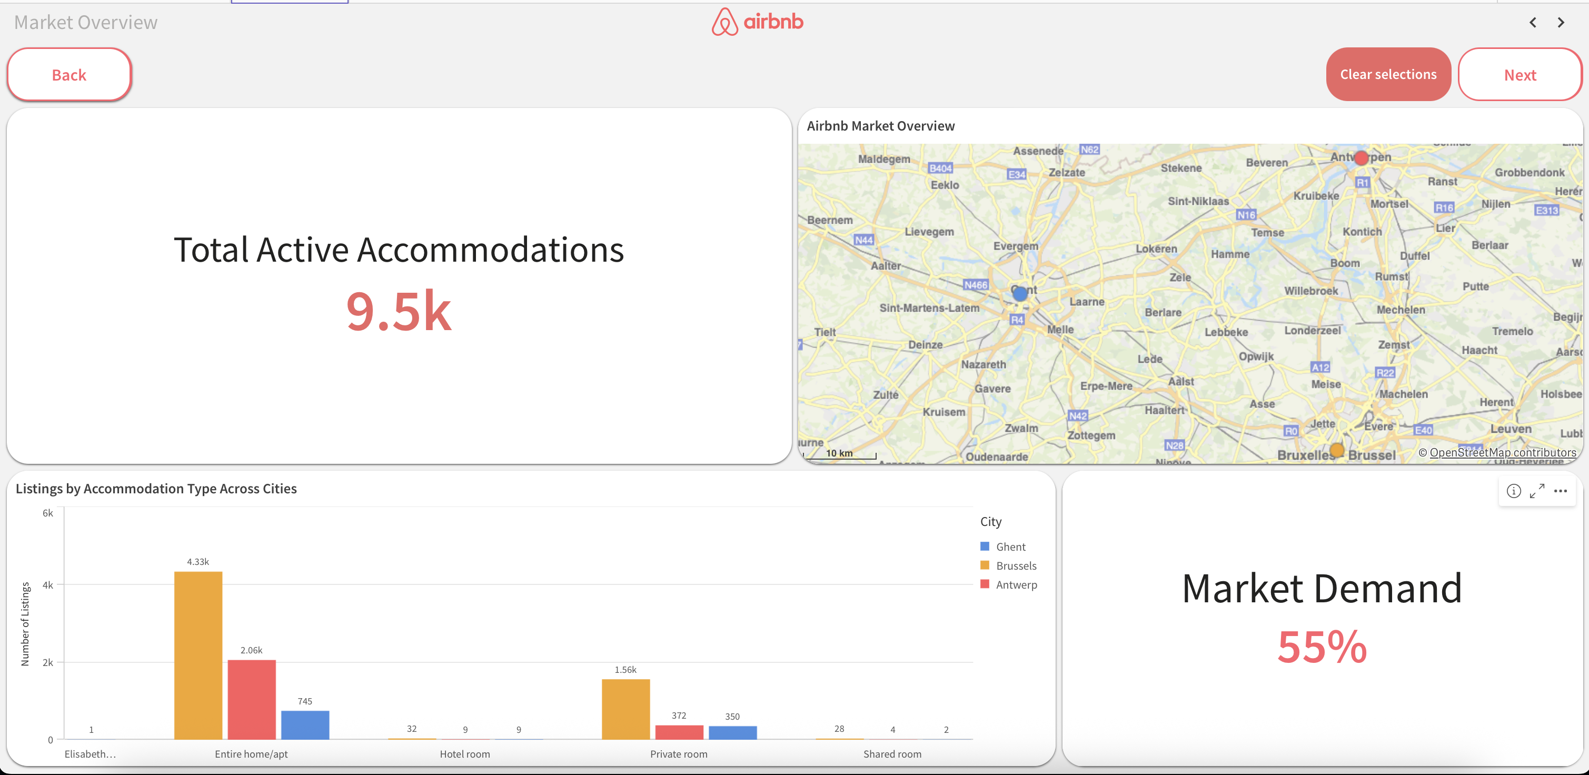Click the Market Overview sheet title

(86, 22)
